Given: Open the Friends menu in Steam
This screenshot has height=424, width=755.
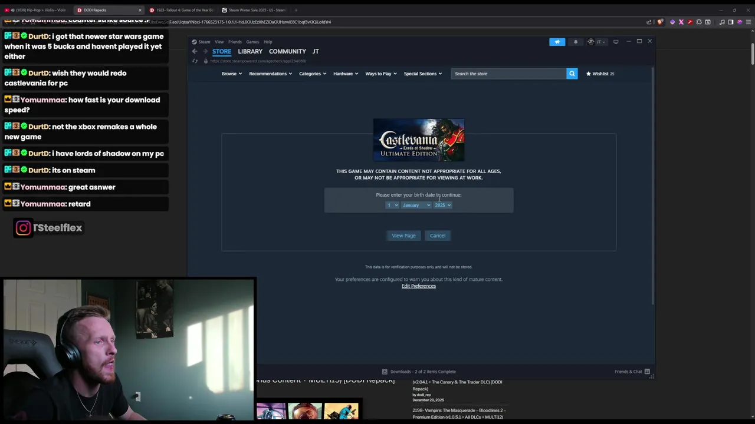Looking at the screenshot, I should [x=235, y=42].
